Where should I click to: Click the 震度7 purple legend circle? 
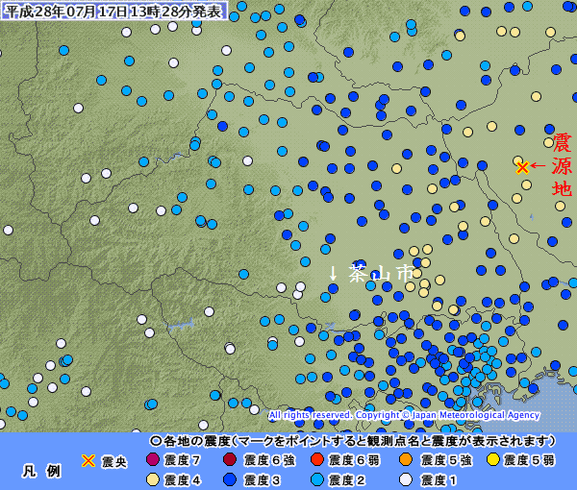pyautogui.click(x=151, y=460)
